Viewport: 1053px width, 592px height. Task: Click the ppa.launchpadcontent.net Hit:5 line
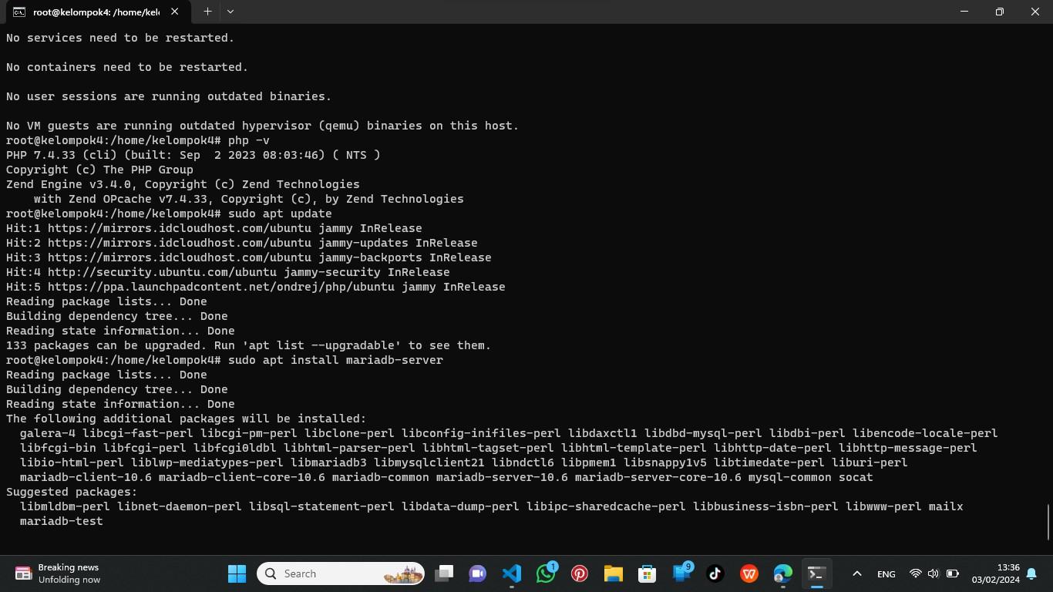pos(256,287)
